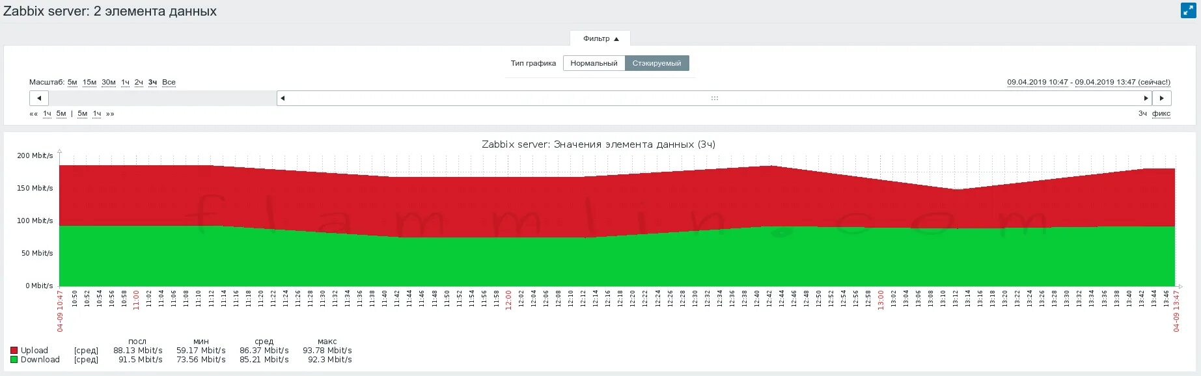Click the green Download legend swatch
The image size is (1201, 376).
[x=14, y=360]
